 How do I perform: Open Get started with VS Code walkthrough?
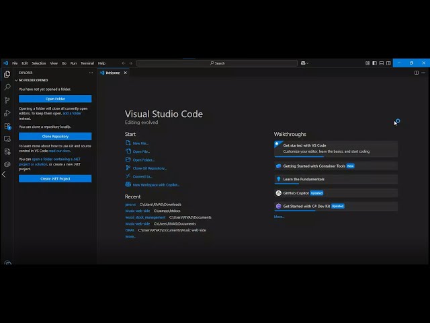click(x=336, y=149)
